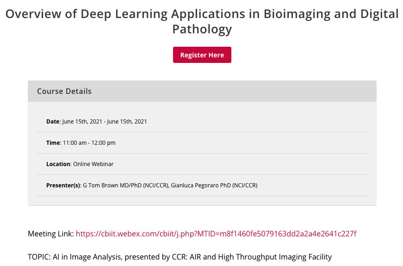Click the June 15th, 2021 date range
The image size is (403, 266).
[105, 122]
